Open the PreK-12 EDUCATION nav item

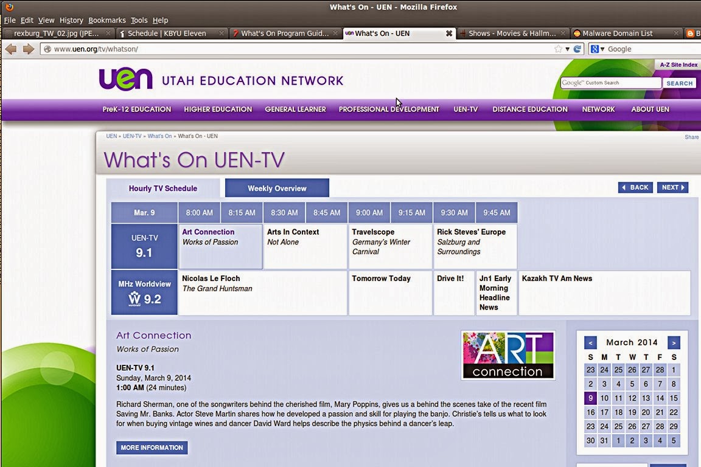pyautogui.click(x=137, y=109)
